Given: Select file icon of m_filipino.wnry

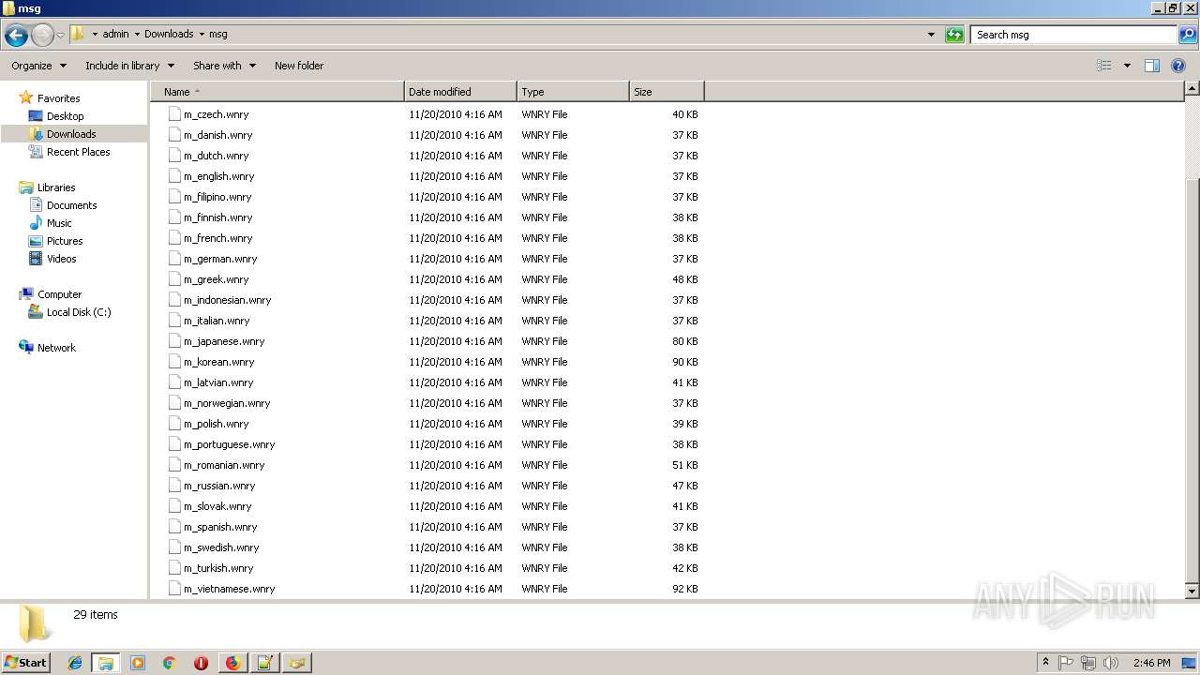Looking at the screenshot, I should [173, 197].
